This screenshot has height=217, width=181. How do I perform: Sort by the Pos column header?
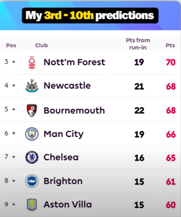[x=11, y=45]
